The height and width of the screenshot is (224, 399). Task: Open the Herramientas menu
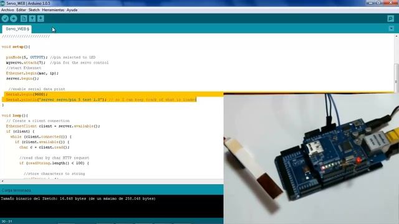coord(53,10)
